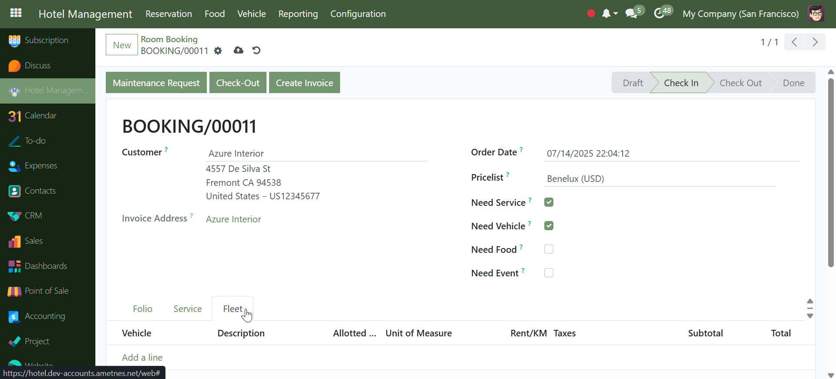Image resolution: width=836 pixels, height=379 pixels.
Task: Switch to the Folio tab
Action: (142, 309)
